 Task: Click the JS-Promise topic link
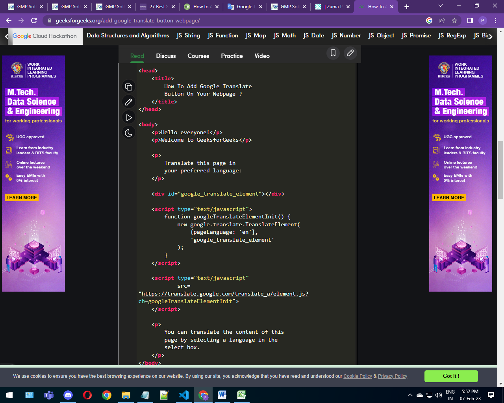coord(416,35)
